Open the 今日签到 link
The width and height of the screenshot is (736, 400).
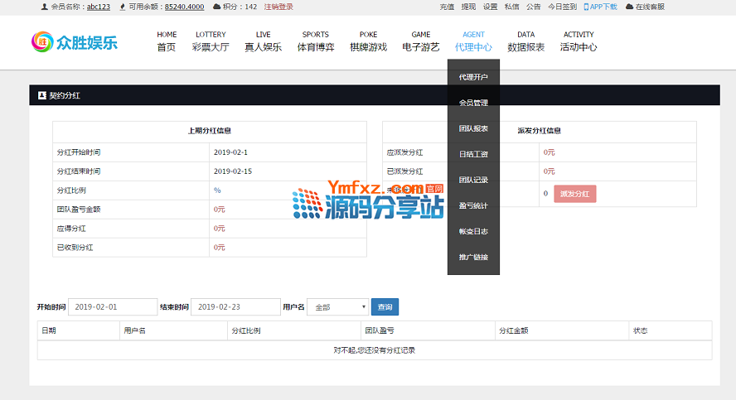click(x=562, y=7)
